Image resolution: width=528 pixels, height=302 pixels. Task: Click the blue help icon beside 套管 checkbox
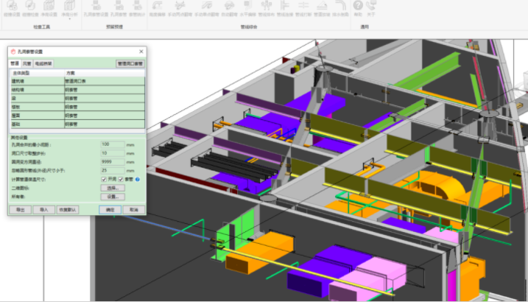[x=137, y=179]
